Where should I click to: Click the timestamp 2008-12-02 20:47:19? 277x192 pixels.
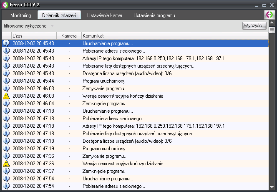click(x=33, y=149)
